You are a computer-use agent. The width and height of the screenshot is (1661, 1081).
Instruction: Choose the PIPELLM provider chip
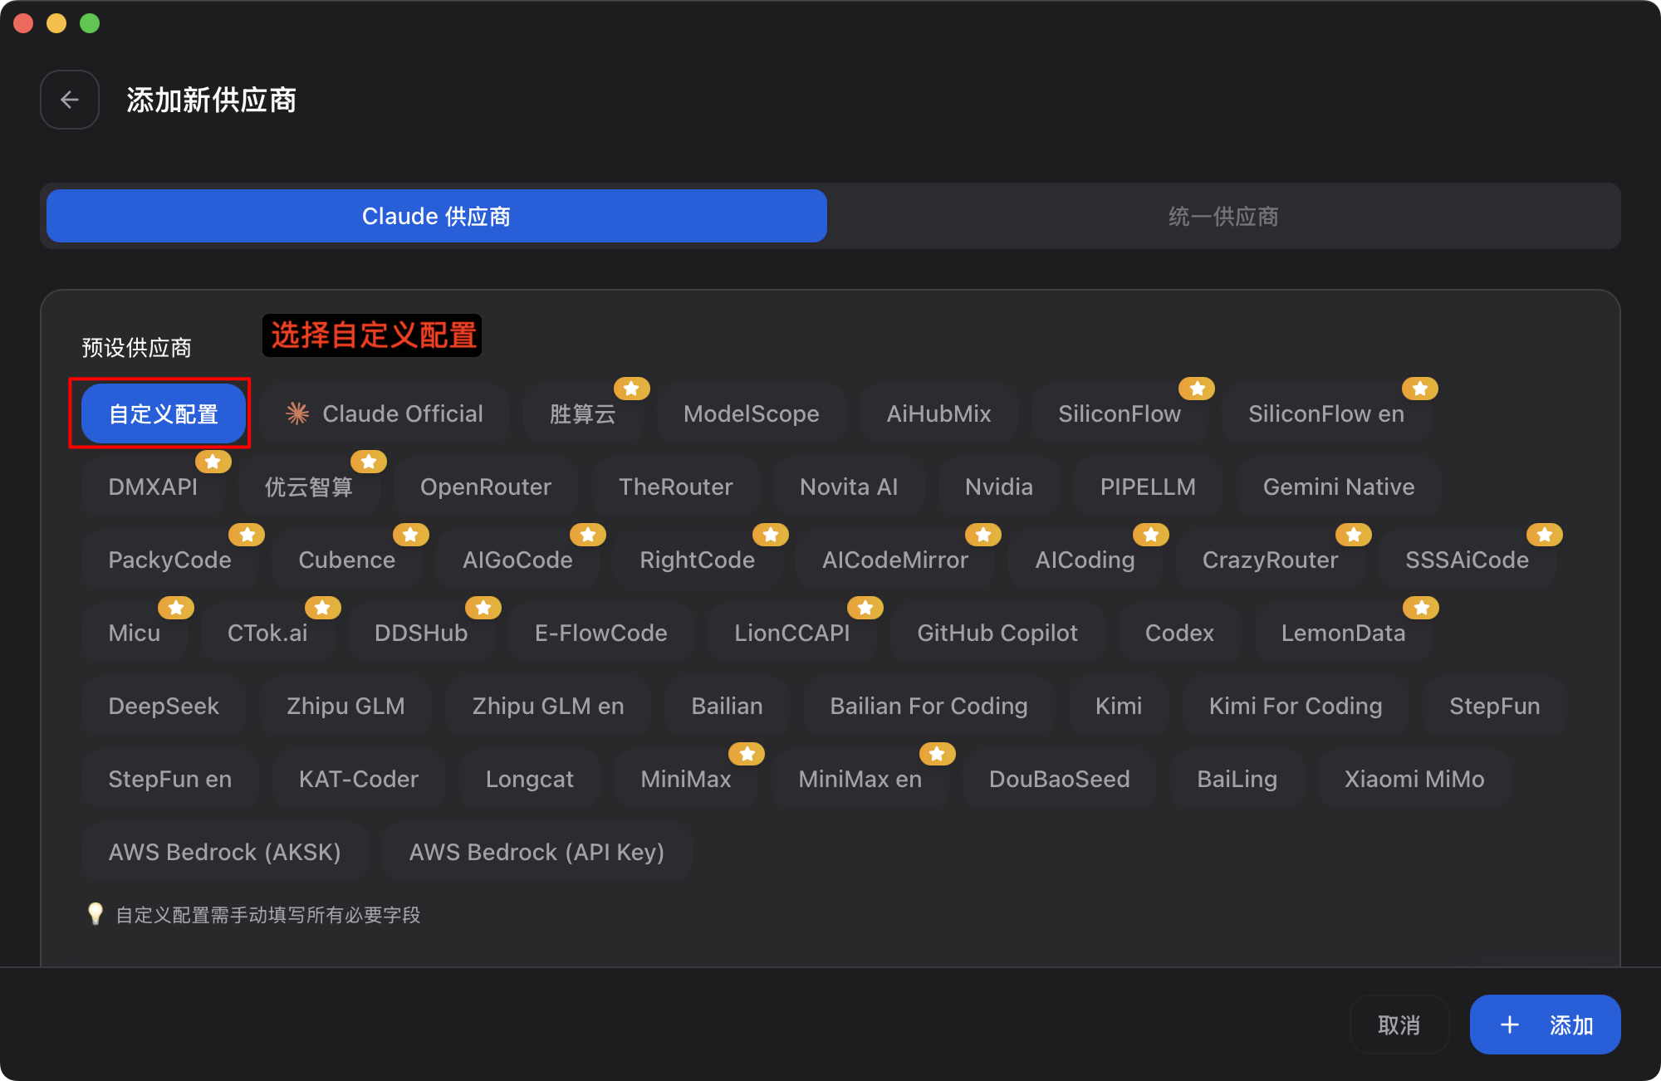tap(1149, 487)
